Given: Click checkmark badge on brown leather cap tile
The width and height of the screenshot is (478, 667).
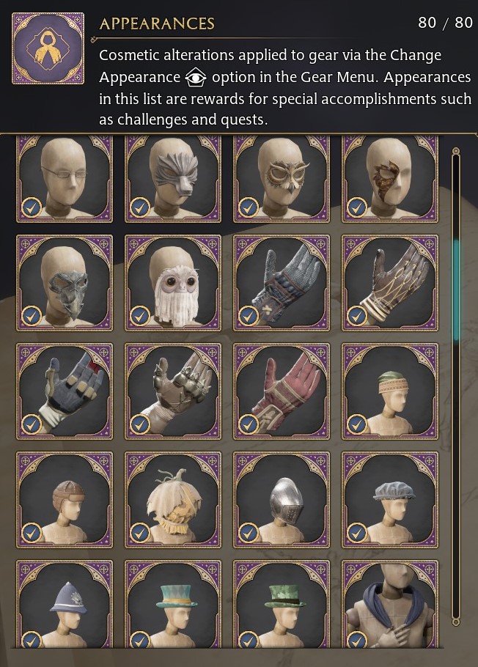Looking at the screenshot, I should click(32, 533).
